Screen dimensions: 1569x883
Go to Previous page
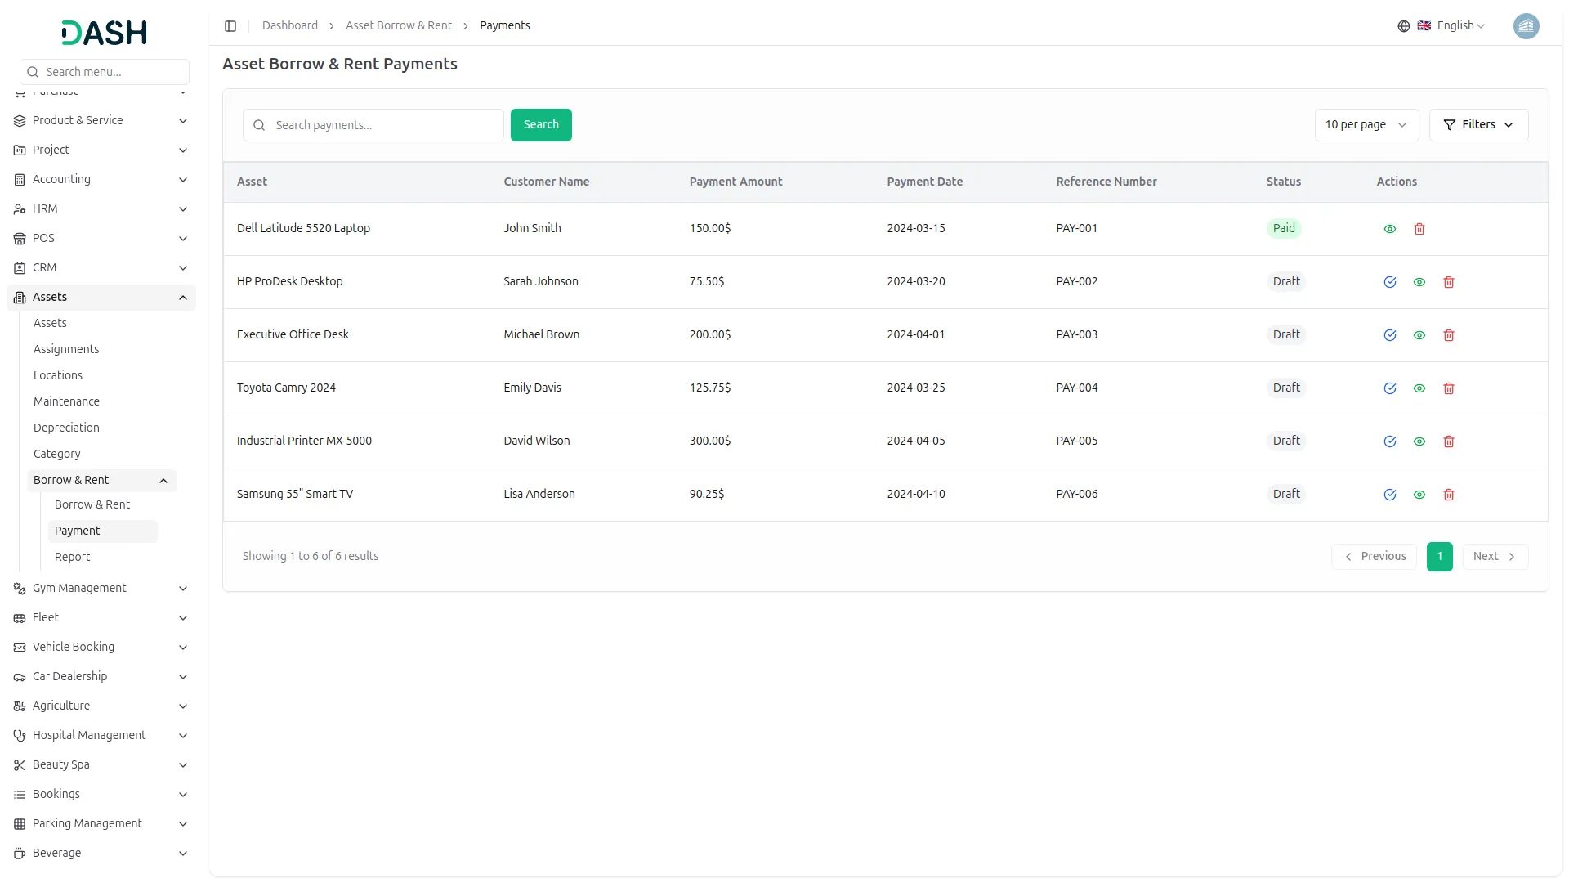1375,557
